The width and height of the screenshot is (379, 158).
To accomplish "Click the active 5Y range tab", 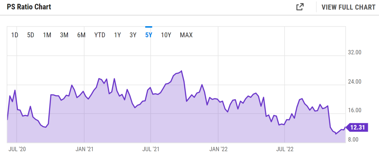I will pos(148,35).
